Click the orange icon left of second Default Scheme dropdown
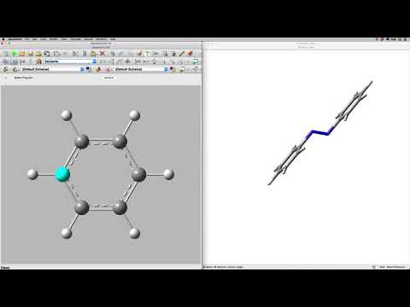410x307 pixels. click(98, 69)
